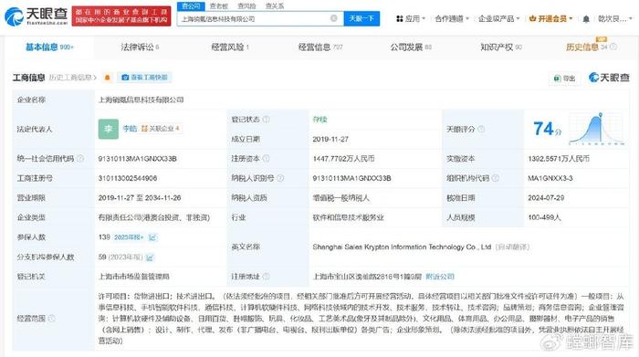Click the green 李 avatar of legal representative
Screen dimensions: 639x357
pos(109,129)
